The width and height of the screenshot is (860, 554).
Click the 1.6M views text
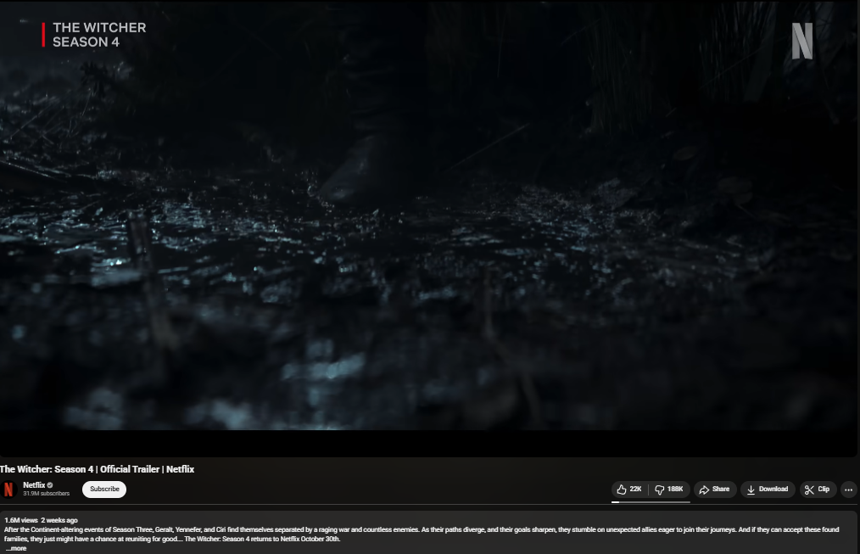(x=21, y=520)
